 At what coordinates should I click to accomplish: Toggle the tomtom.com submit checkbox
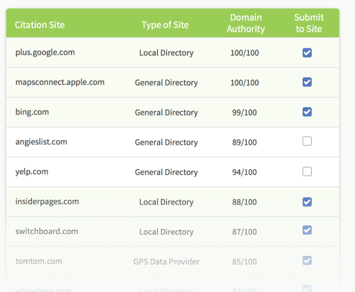(307, 260)
